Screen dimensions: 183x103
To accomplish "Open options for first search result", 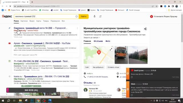I will (77, 28).
